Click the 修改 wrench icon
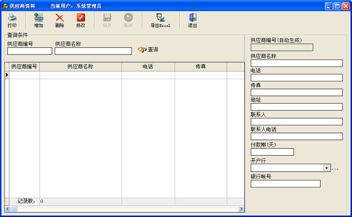352x217 pixels. pos(81,17)
